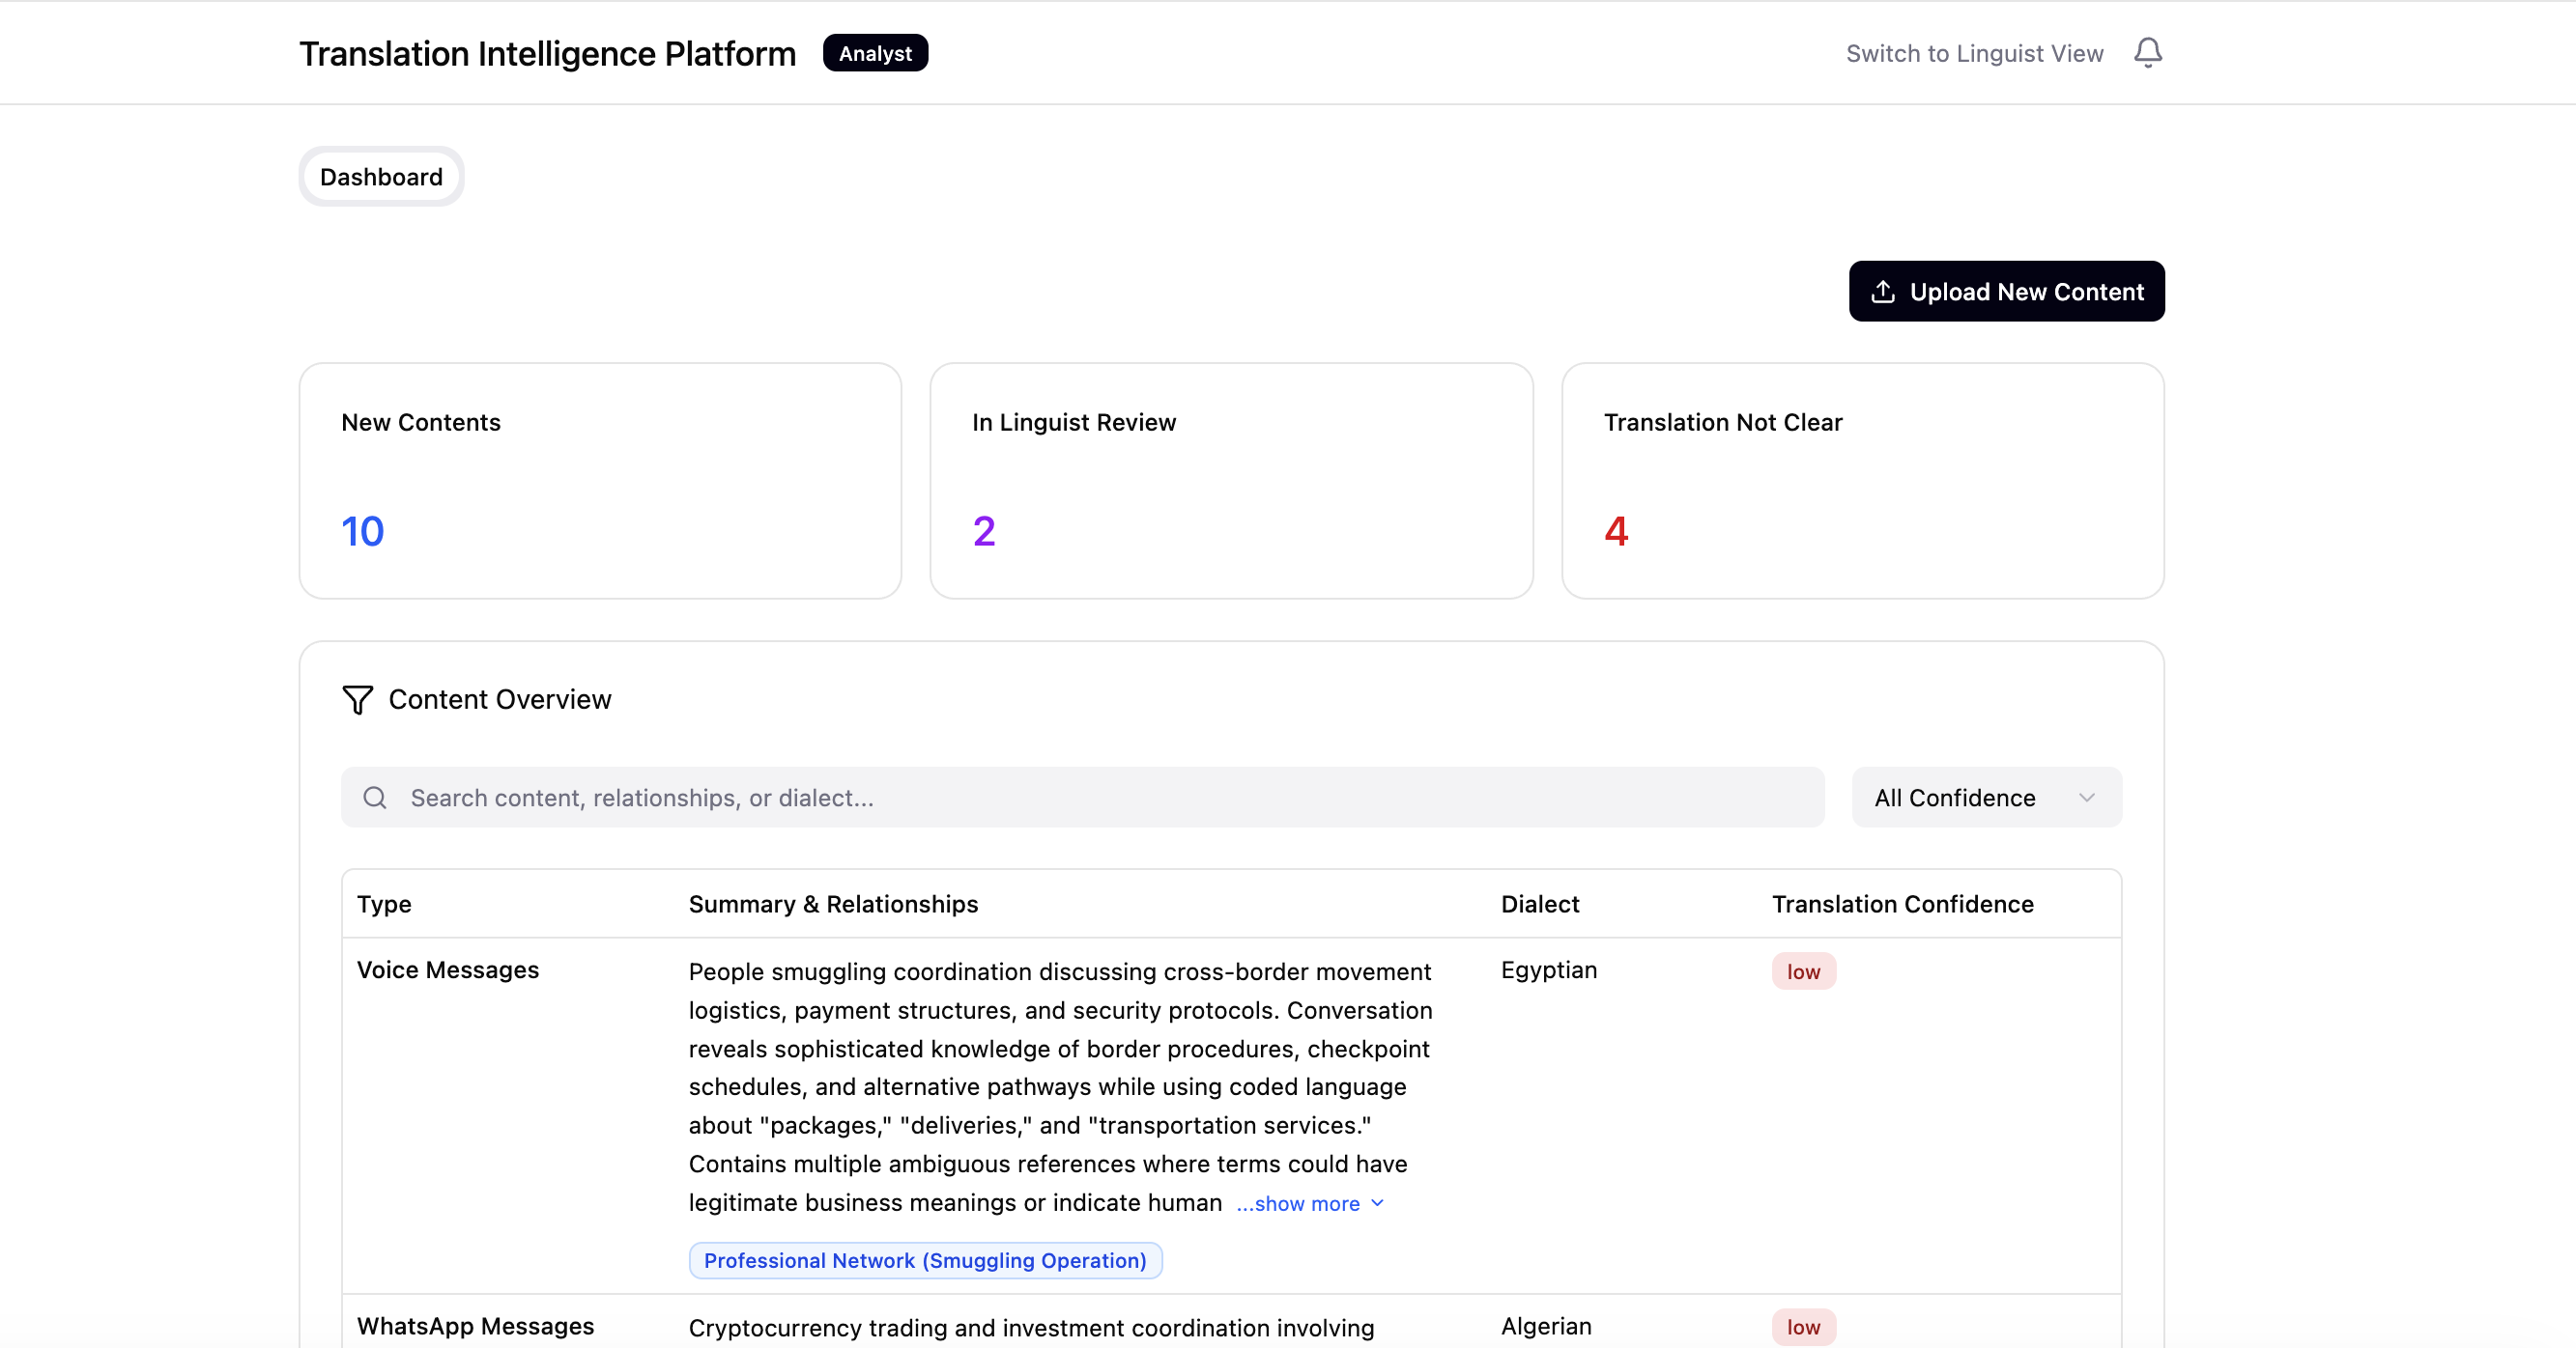
Task: Open the New Contents card
Action: (600, 482)
